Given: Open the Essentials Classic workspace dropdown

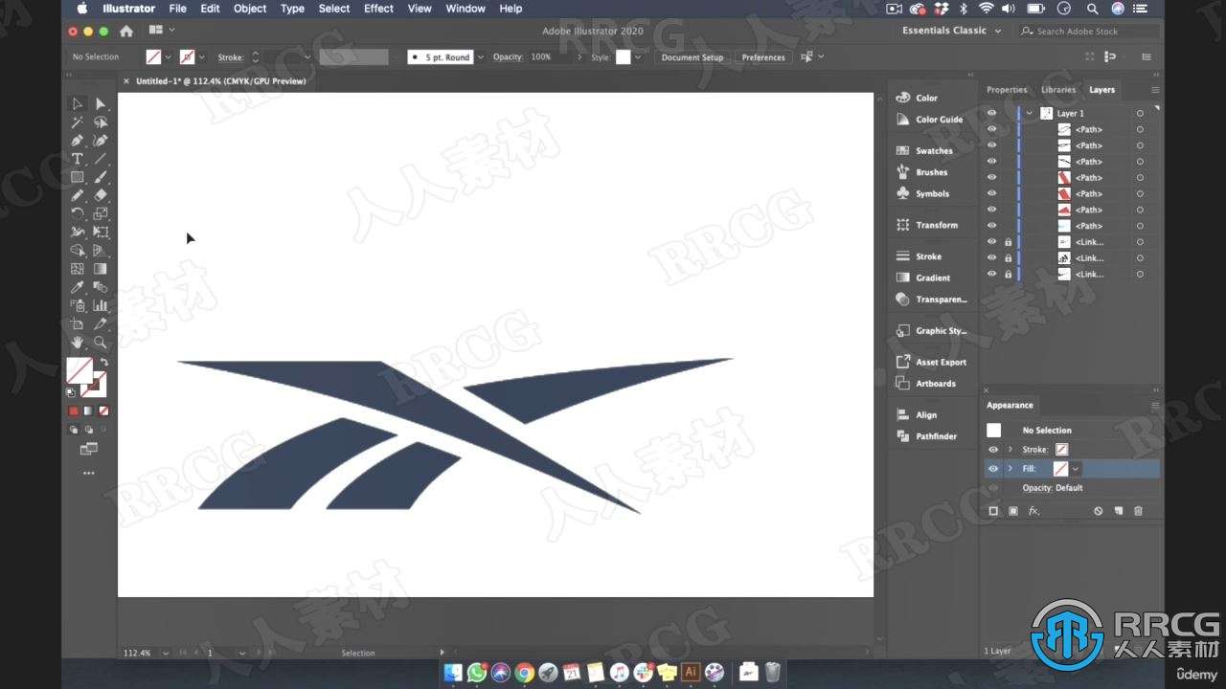Looking at the screenshot, I should pyautogui.click(x=951, y=31).
